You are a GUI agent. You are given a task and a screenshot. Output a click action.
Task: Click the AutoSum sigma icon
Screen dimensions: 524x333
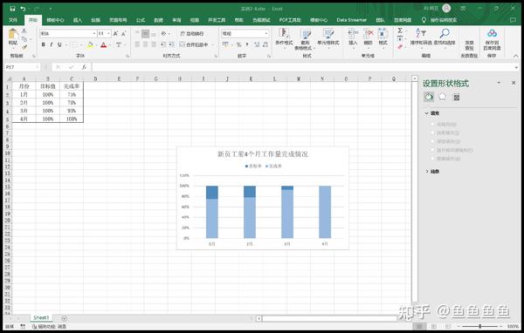click(x=400, y=31)
